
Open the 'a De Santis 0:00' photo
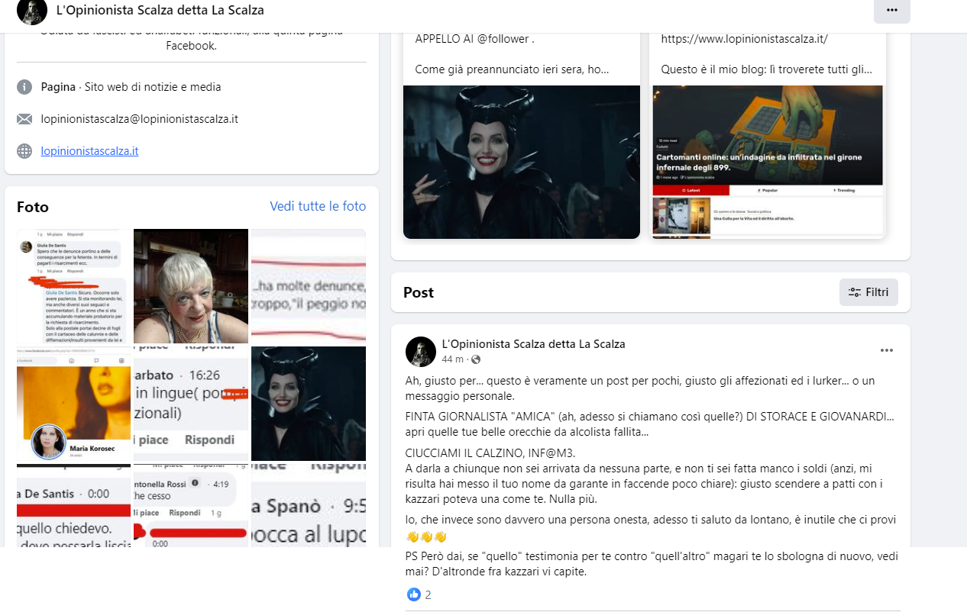pyautogui.click(x=74, y=505)
